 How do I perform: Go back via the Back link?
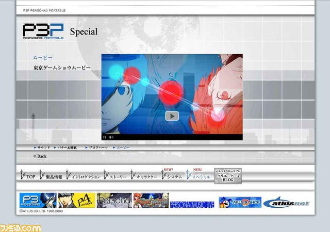point(40,156)
